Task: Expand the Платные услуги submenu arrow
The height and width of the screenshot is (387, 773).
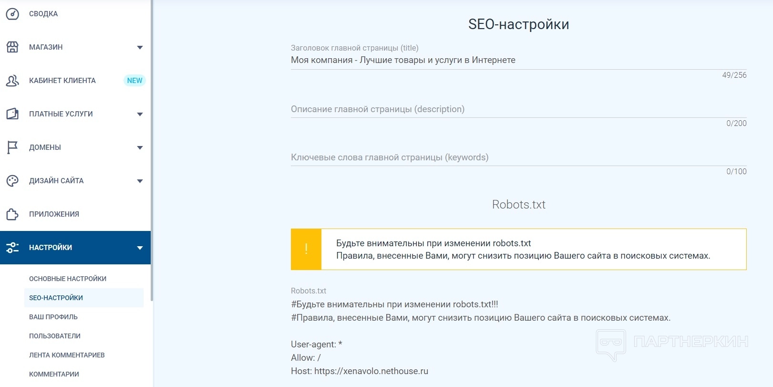Action: click(x=140, y=114)
